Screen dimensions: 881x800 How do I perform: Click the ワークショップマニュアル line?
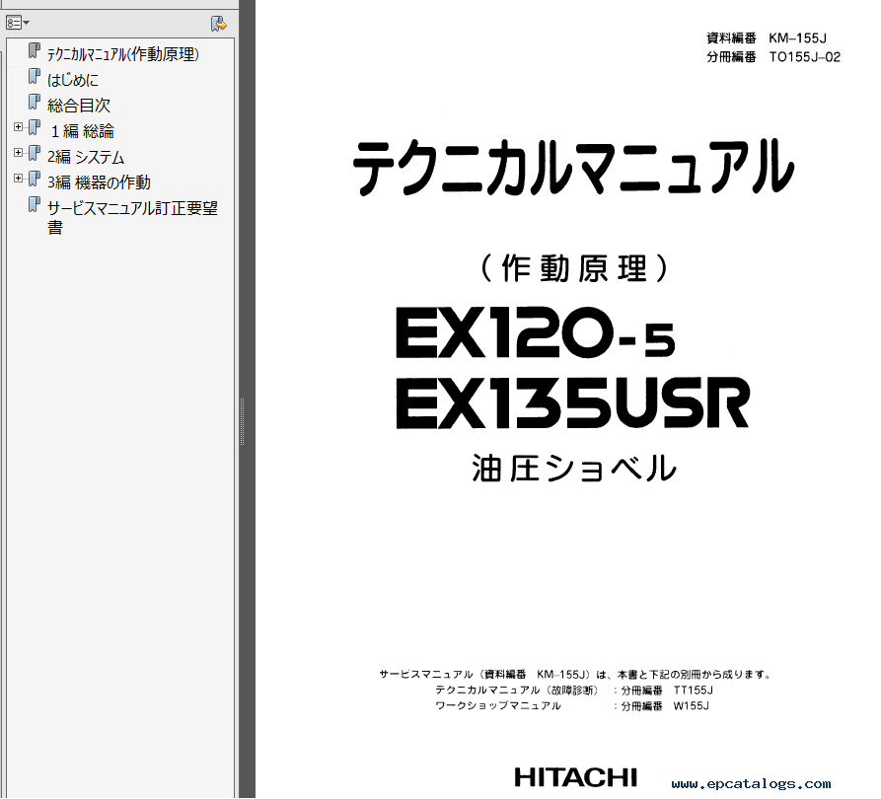[x=498, y=705]
